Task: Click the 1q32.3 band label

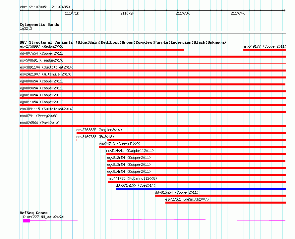Action: 26,28
